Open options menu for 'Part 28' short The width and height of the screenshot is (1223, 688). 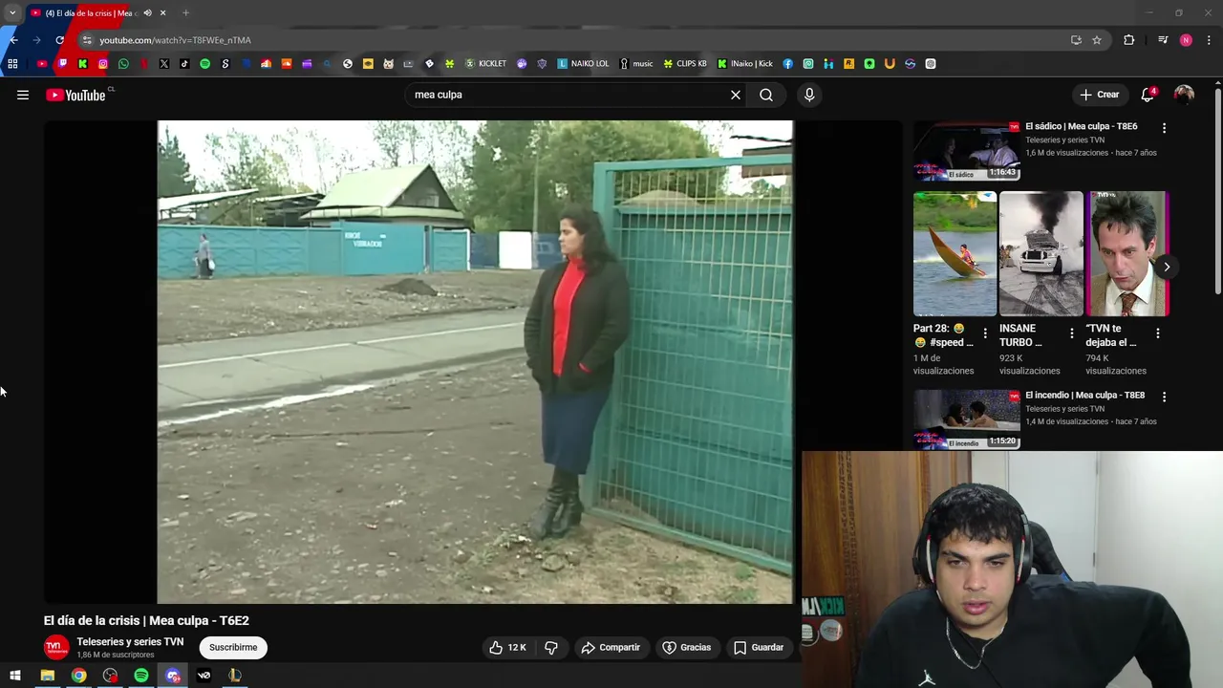[x=985, y=333]
